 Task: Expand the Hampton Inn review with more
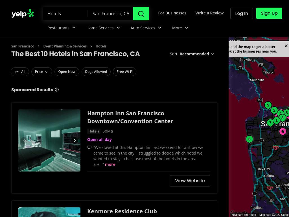point(110,164)
